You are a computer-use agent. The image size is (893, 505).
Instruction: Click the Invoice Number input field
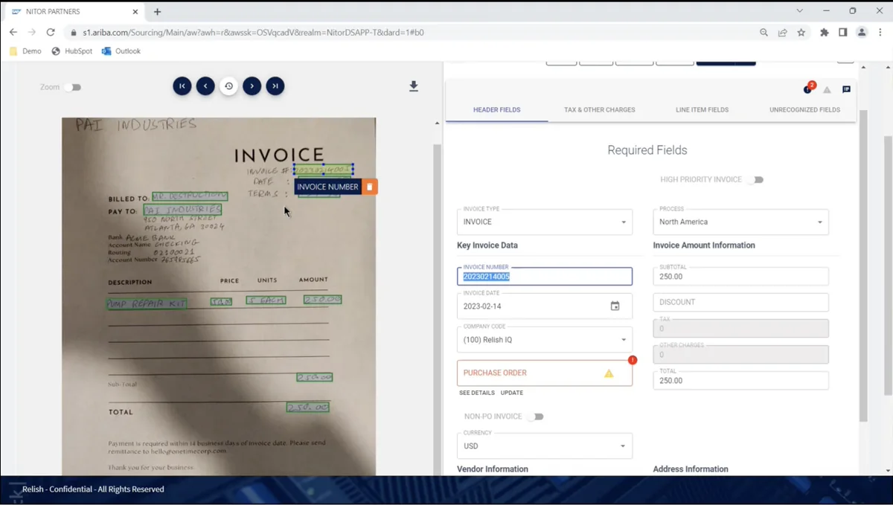545,276
